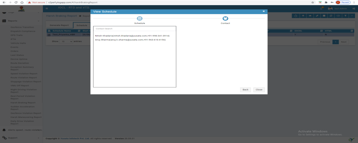Open the Show entries count dropdown

66,42
